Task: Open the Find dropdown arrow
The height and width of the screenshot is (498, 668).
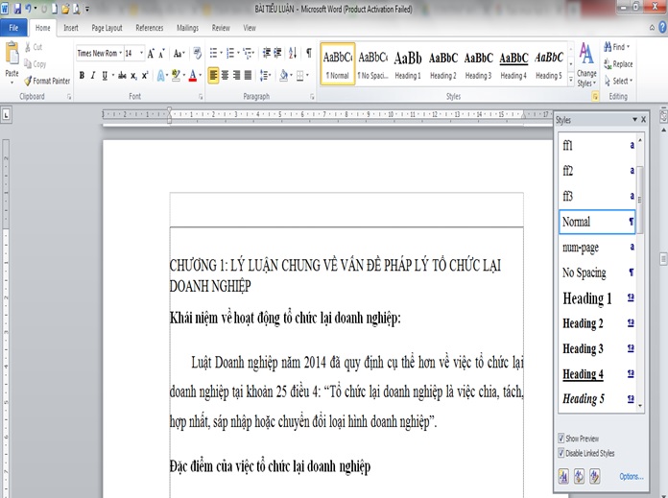Action: 631,46
